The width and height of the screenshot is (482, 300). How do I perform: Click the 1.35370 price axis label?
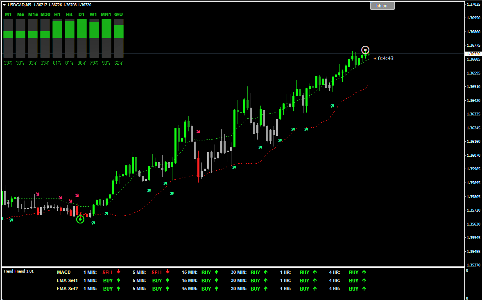click(x=474, y=265)
